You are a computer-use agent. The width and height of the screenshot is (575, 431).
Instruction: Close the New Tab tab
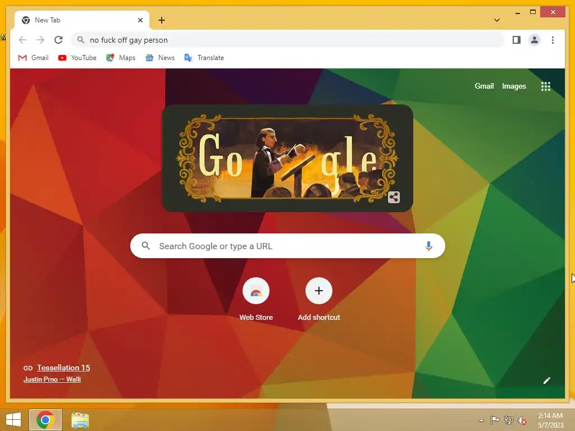pos(140,20)
